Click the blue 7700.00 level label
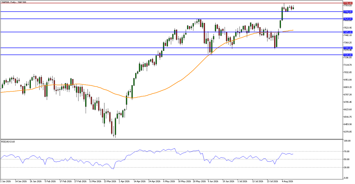The height and width of the screenshot is (184, 355). tap(347, 11)
